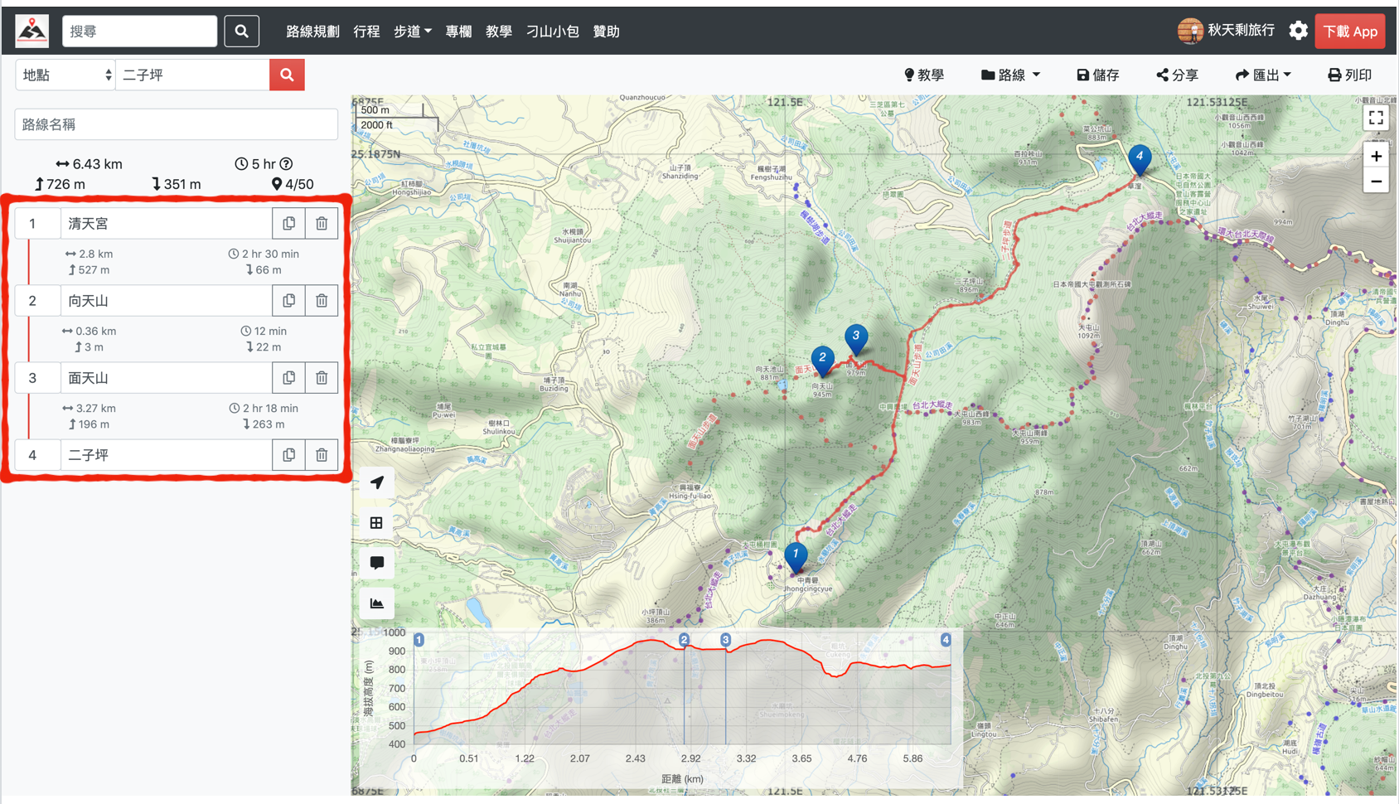
Task: Zoom out the map
Action: click(x=1376, y=182)
